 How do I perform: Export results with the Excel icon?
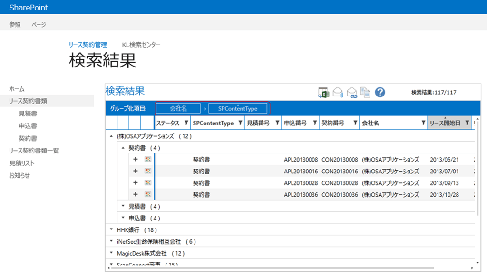point(323,93)
